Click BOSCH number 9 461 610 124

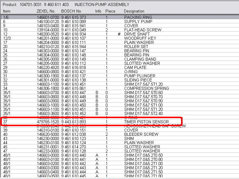[x=73, y=143]
